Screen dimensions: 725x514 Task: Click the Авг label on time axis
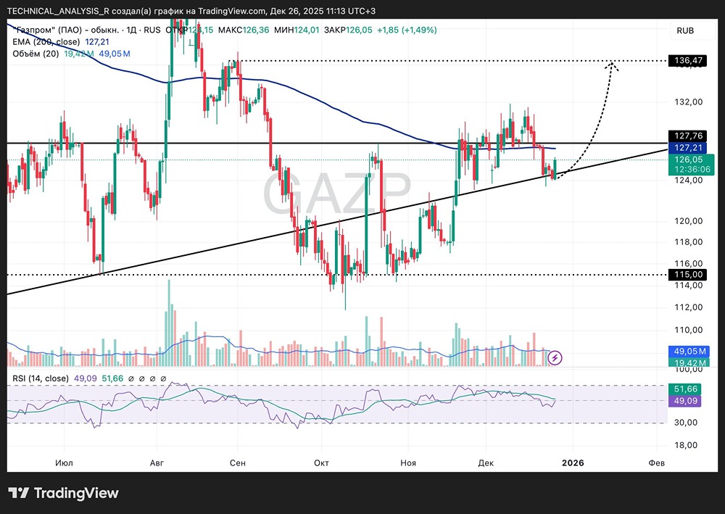point(157,463)
